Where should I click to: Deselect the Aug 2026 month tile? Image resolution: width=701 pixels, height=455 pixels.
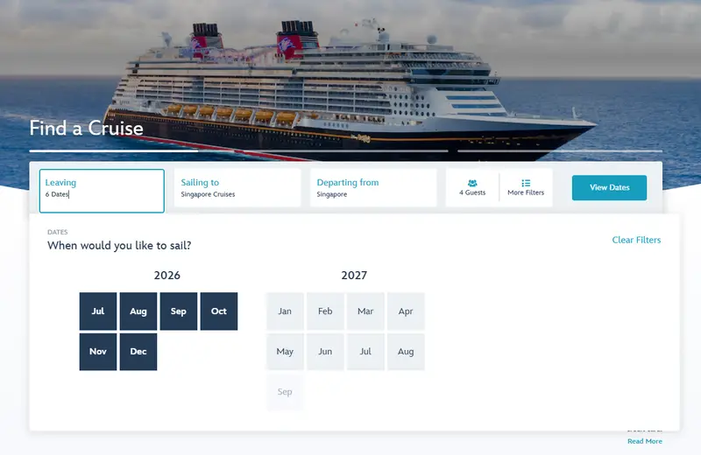[x=138, y=311]
